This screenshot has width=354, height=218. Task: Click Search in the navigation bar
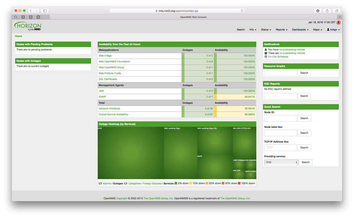click(241, 30)
